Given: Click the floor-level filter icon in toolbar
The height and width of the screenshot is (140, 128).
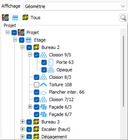Looking at the screenshot, I should [x=15, y=18].
